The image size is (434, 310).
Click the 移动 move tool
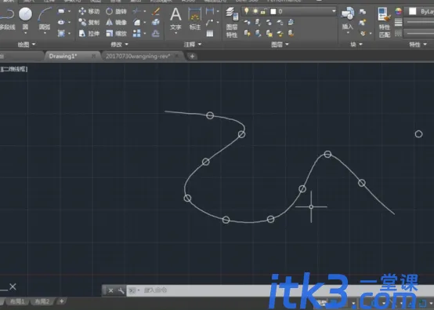click(x=89, y=11)
